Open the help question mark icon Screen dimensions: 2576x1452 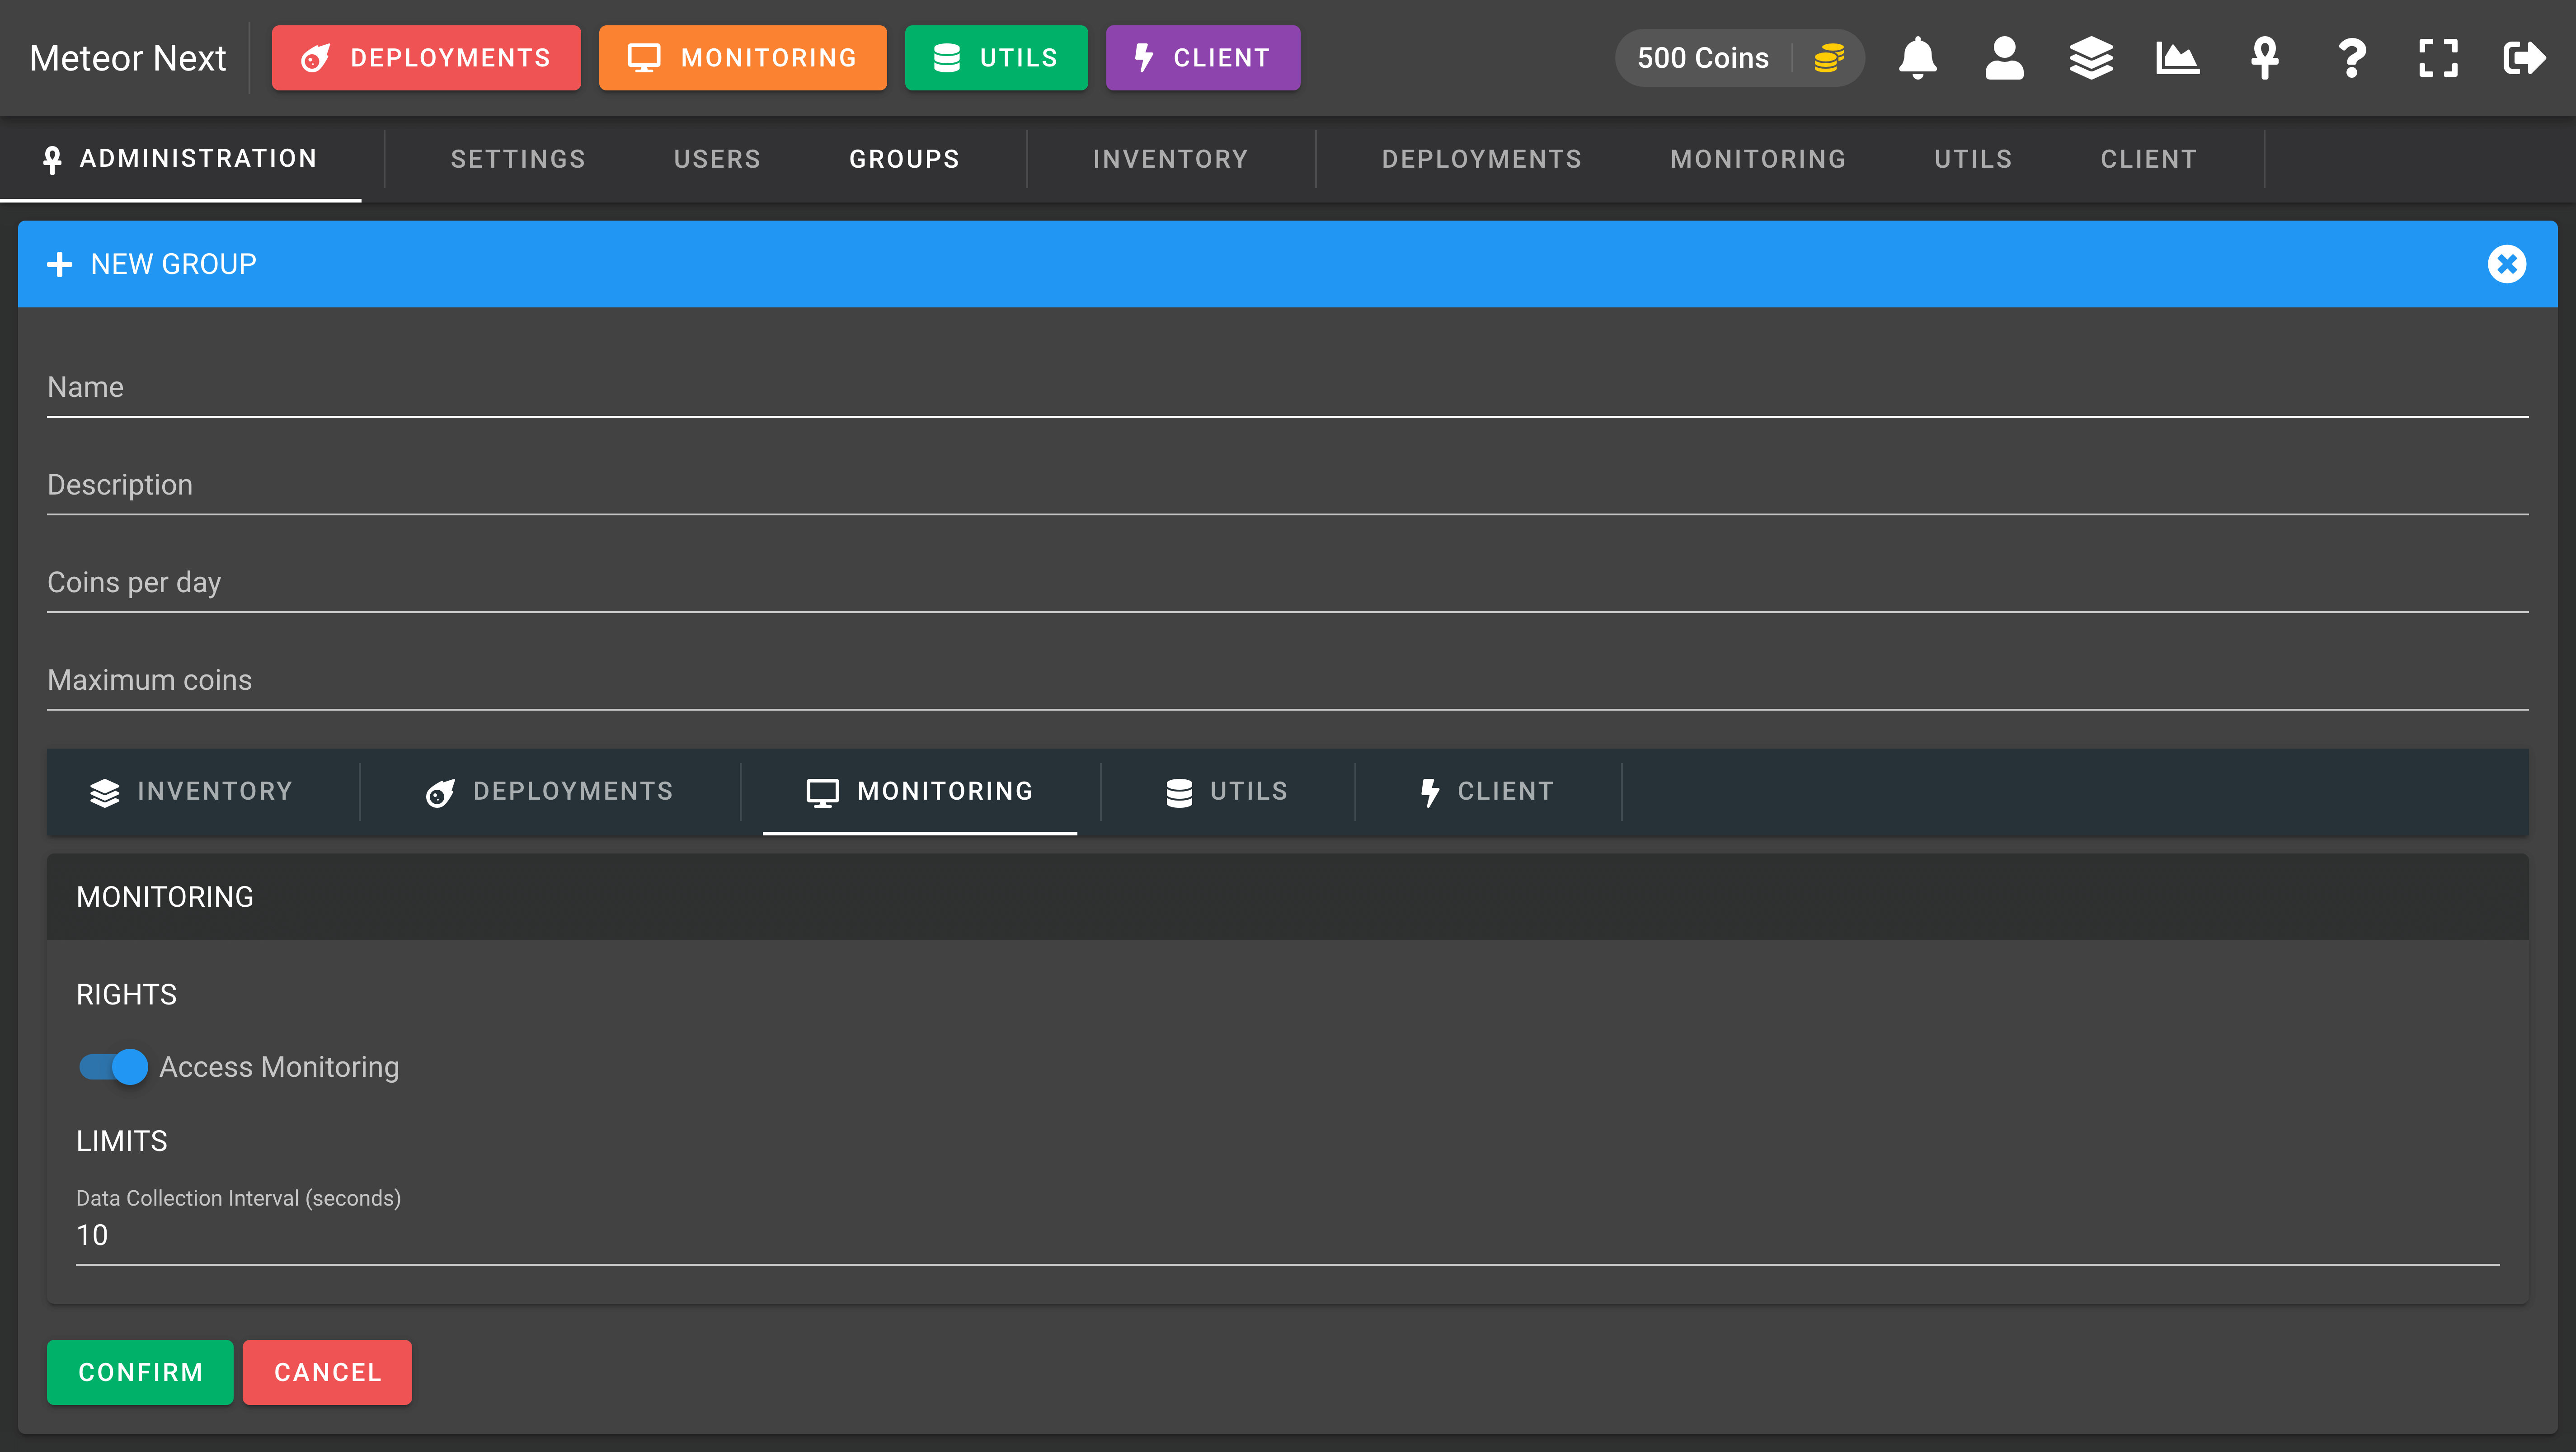(2352, 58)
